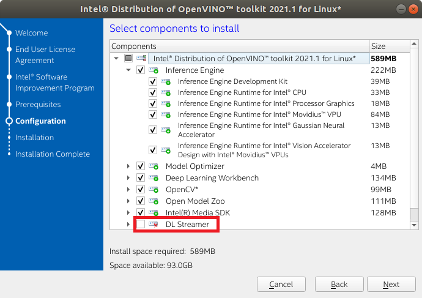Click the install icon beside Open Model Zoo
Image resolution: width=422 pixels, height=298 pixels.
click(x=154, y=201)
